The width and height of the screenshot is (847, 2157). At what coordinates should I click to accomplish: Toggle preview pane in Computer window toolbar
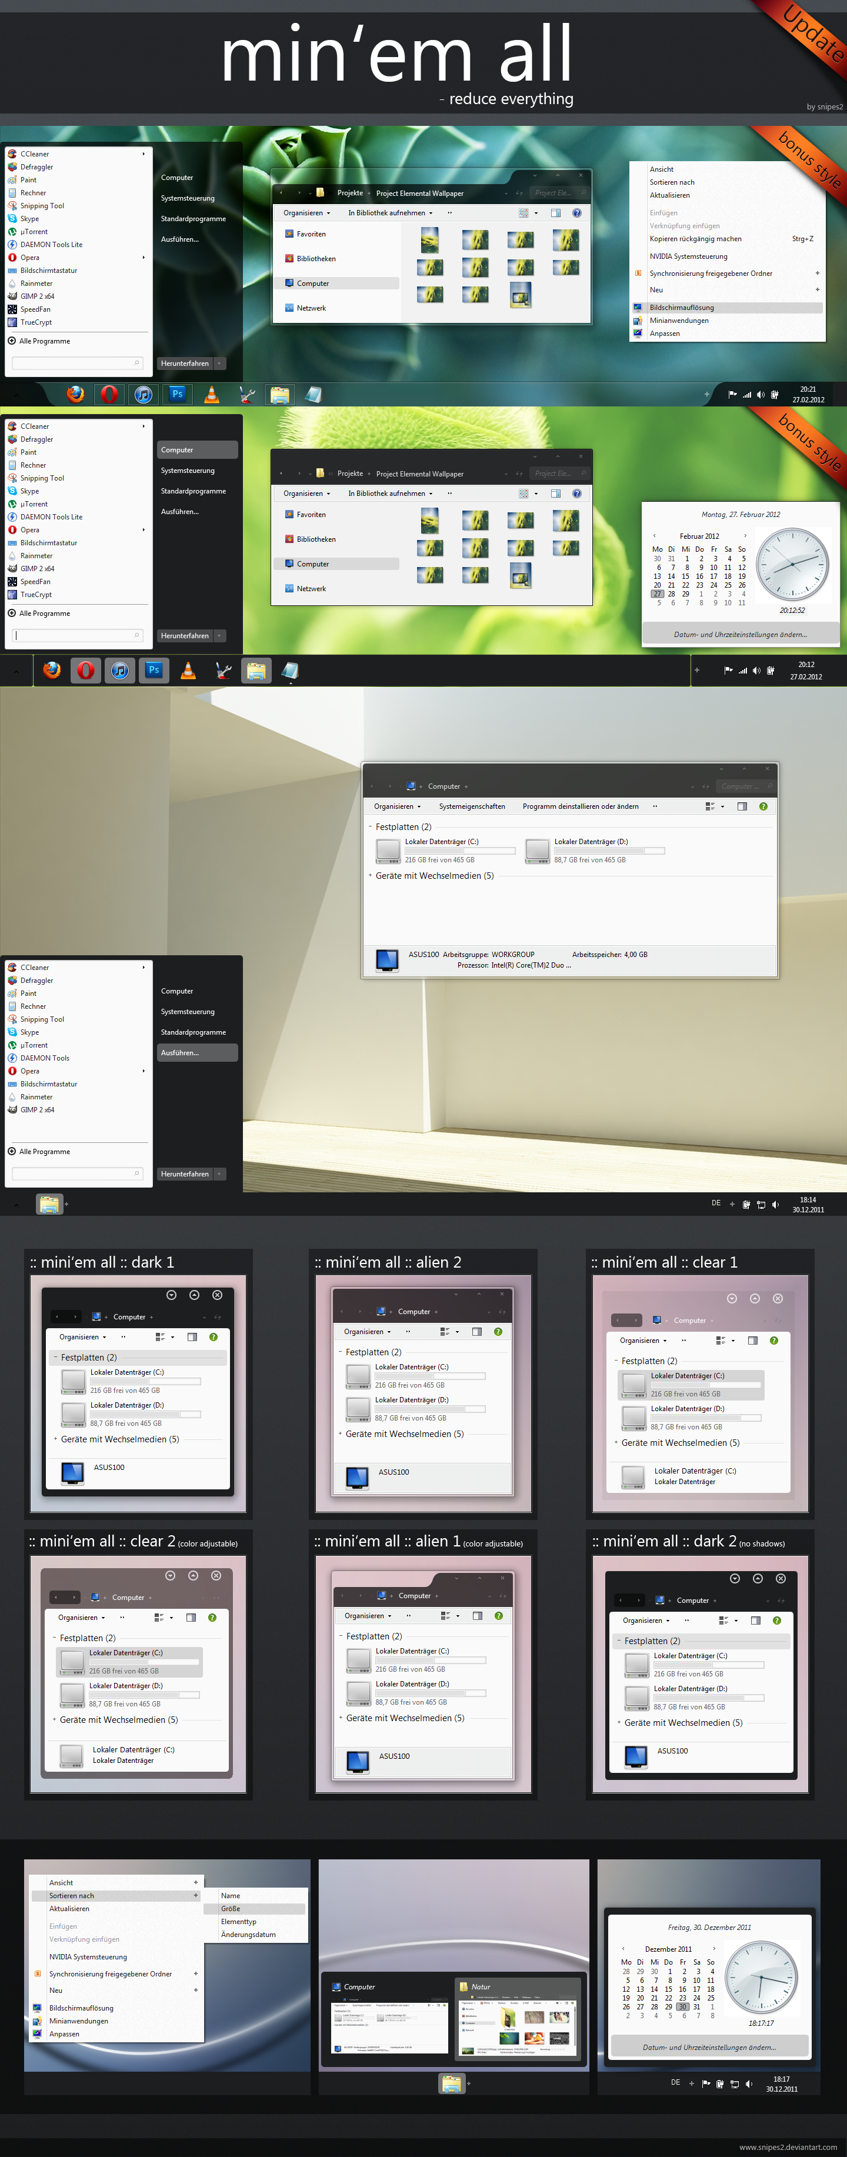[742, 806]
